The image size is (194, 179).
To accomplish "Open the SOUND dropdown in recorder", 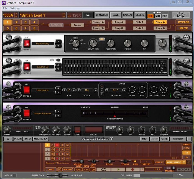I will pos(68,169).
